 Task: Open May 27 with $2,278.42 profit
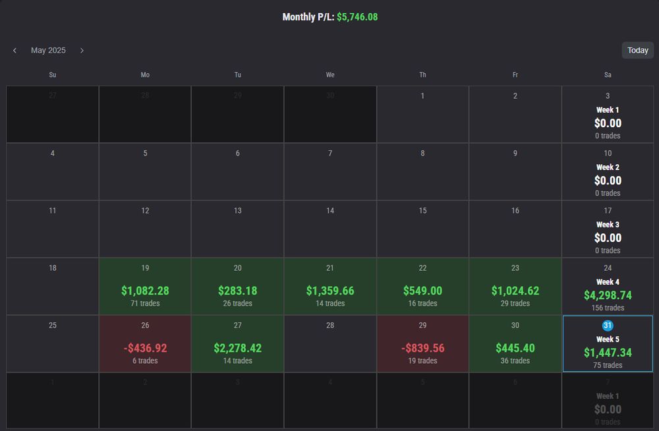coord(237,344)
